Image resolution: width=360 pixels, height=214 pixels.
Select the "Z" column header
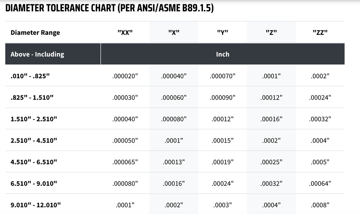(x=271, y=33)
